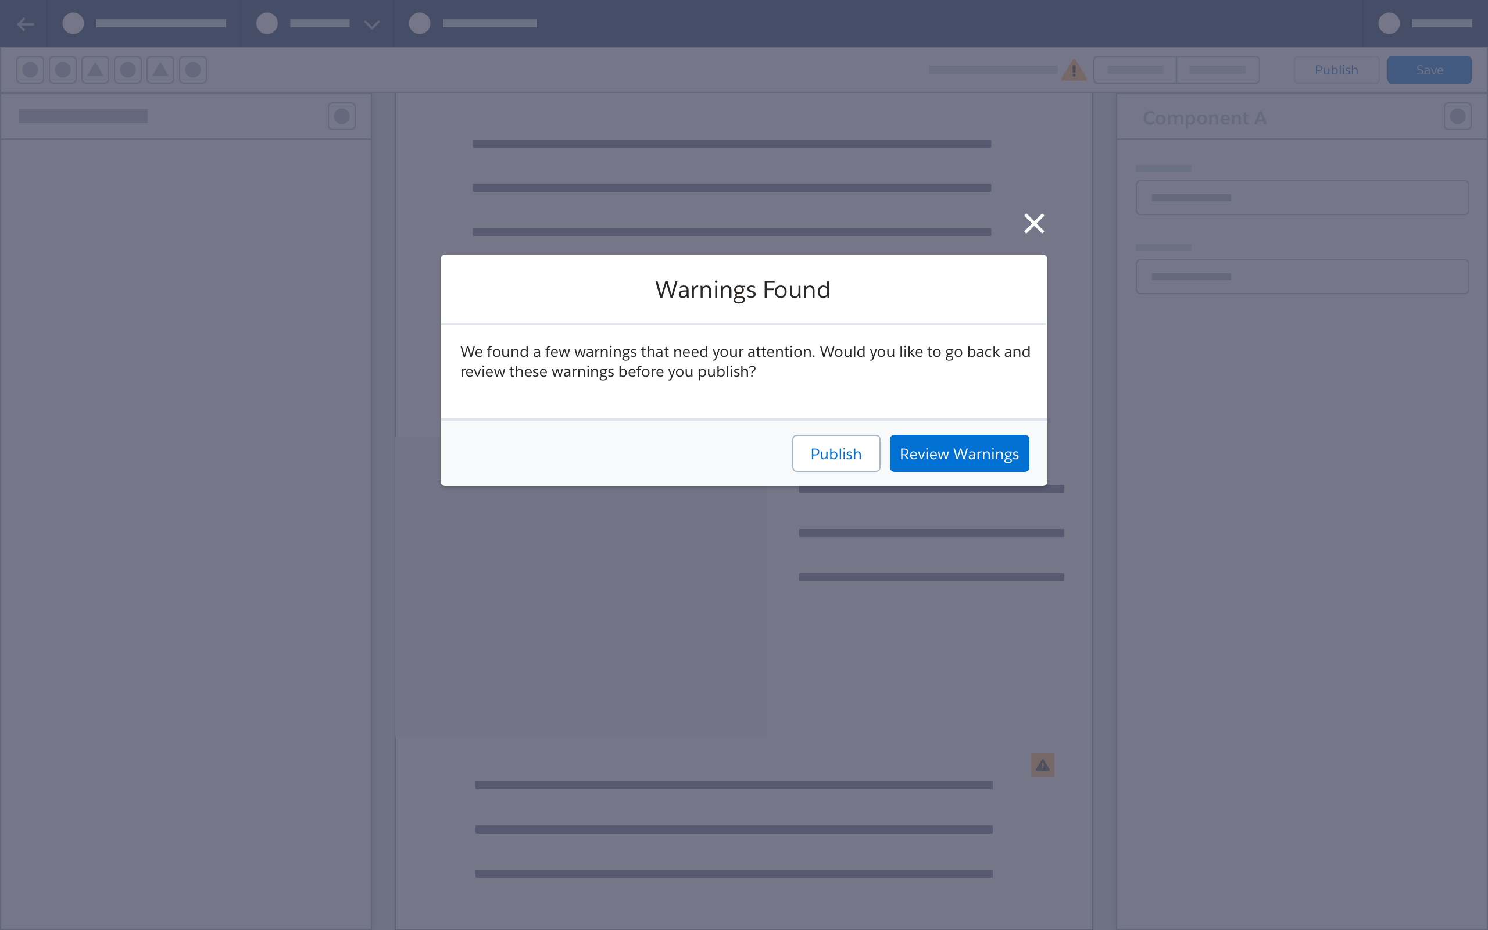Select the second circle icon in the shapes toolbar
Screen dimensions: 1488x930
coord(62,70)
